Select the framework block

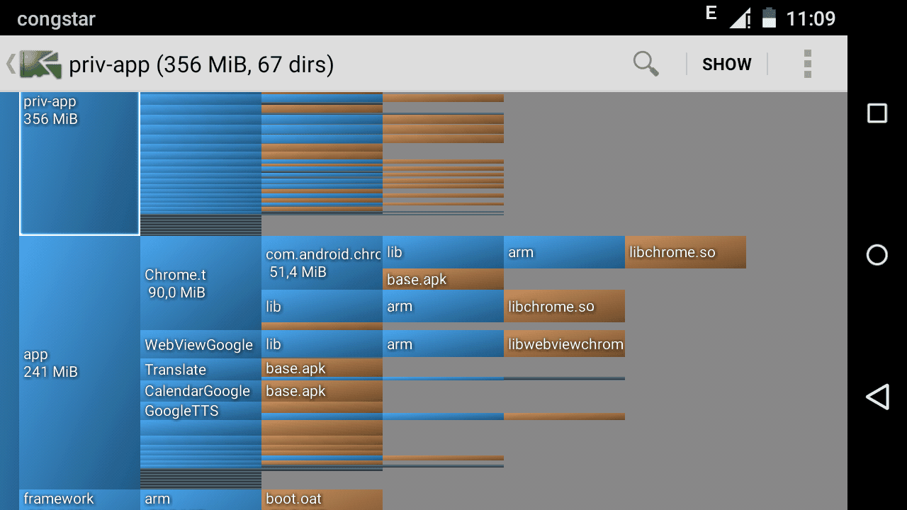coord(79,499)
